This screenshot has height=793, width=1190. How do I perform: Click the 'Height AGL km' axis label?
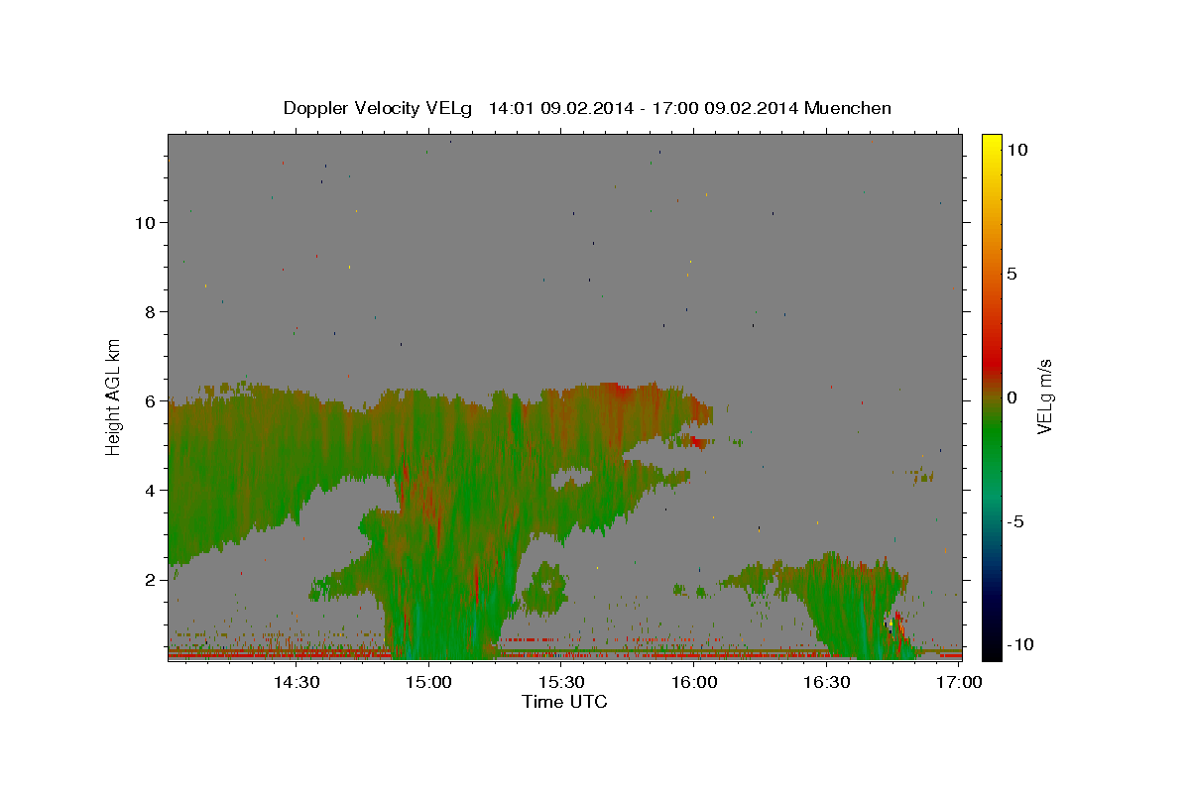[114, 396]
